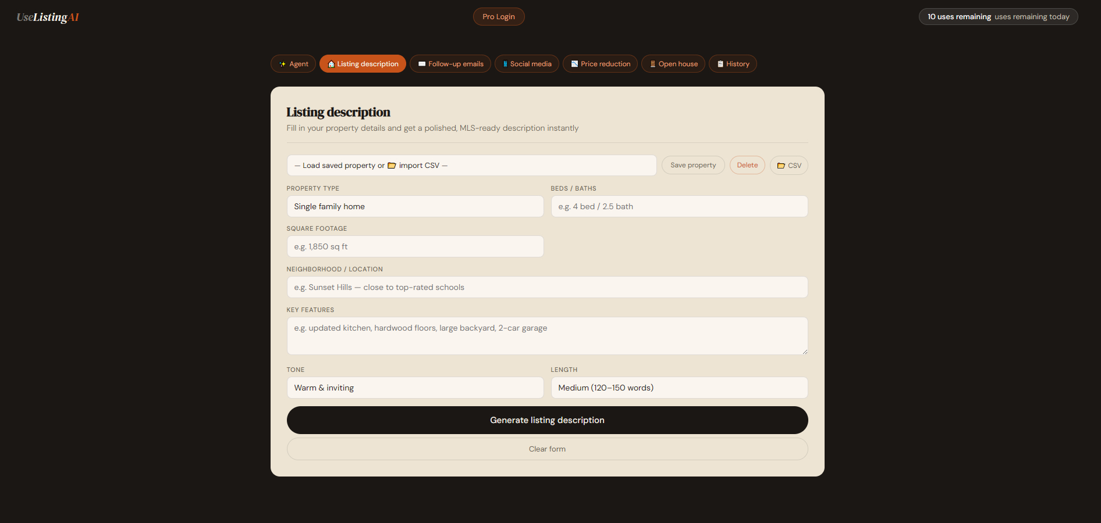Click the Save property button
Viewport: 1101px width, 523px height.
[693, 165]
